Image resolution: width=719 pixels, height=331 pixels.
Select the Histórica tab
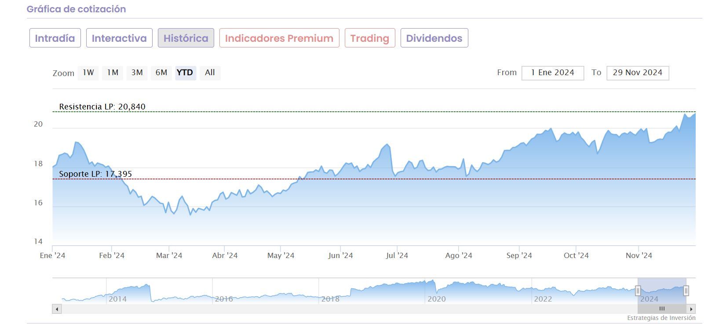click(x=186, y=38)
